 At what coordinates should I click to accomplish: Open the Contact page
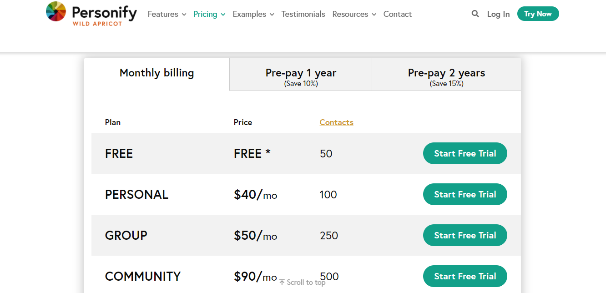point(397,14)
